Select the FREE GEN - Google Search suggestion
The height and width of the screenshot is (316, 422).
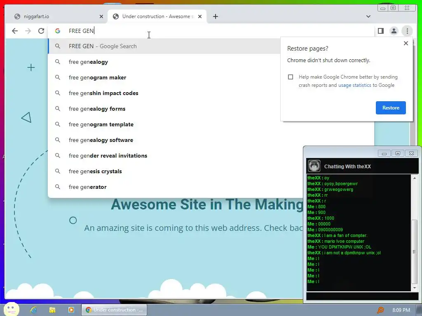(x=164, y=46)
